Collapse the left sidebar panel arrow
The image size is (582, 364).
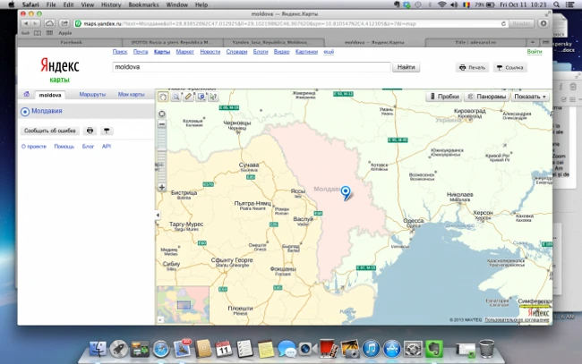coord(158,216)
